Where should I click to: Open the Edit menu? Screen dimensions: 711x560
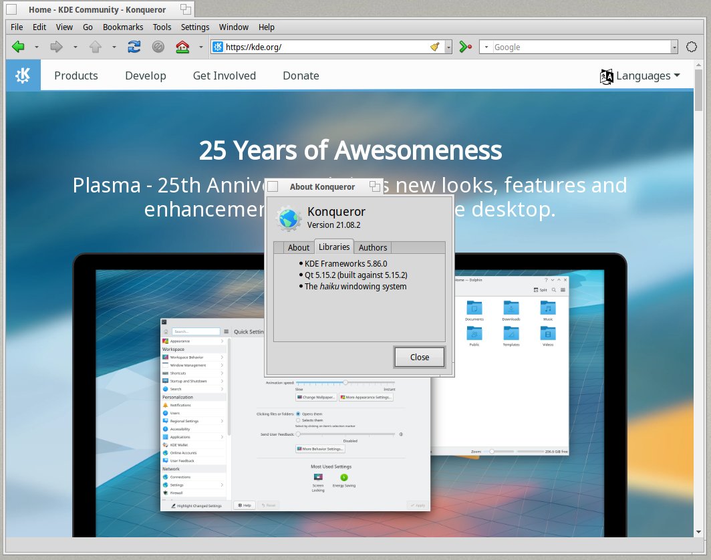[x=39, y=27]
